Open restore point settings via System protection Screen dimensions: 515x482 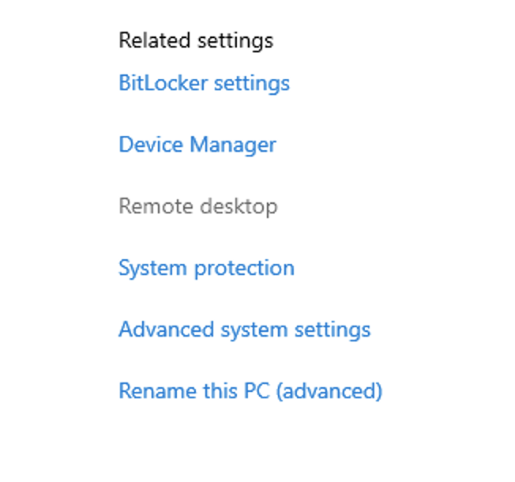(x=206, y=269)
